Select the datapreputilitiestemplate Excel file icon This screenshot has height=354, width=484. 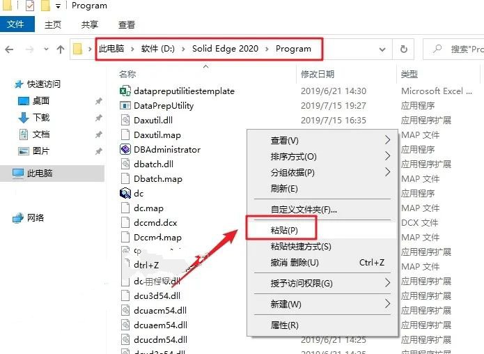[125, 91]
